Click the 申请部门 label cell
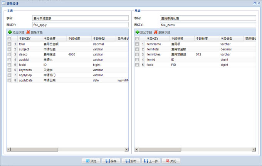The height and width of the screenshot is (166, 262). click(54, 75)
